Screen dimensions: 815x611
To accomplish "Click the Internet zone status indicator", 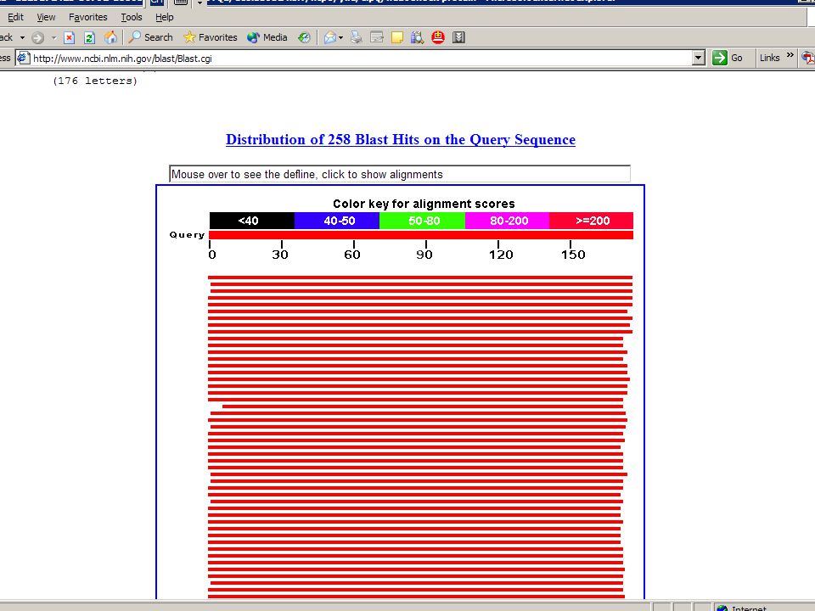I will click(742, 608).
